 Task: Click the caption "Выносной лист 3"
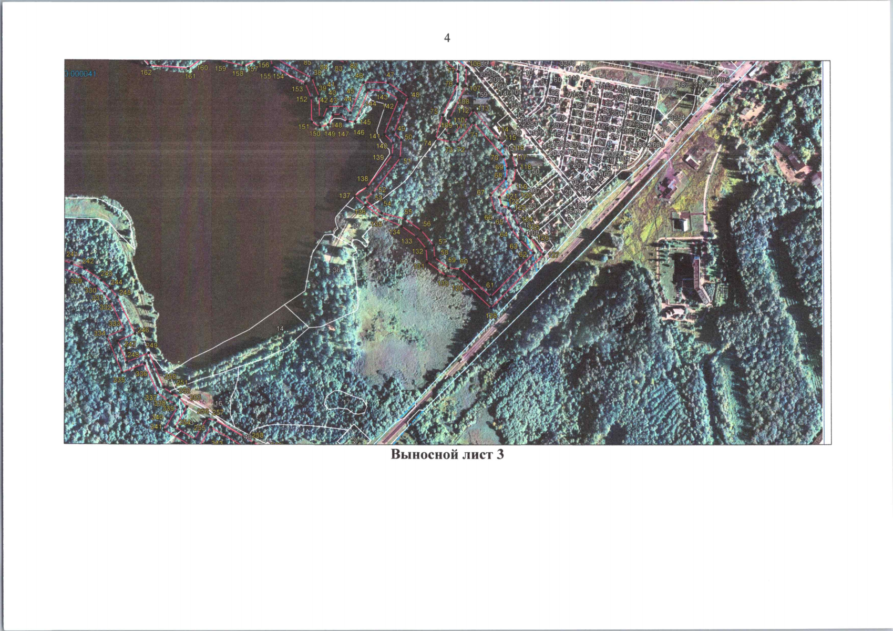tap(447, 455)
